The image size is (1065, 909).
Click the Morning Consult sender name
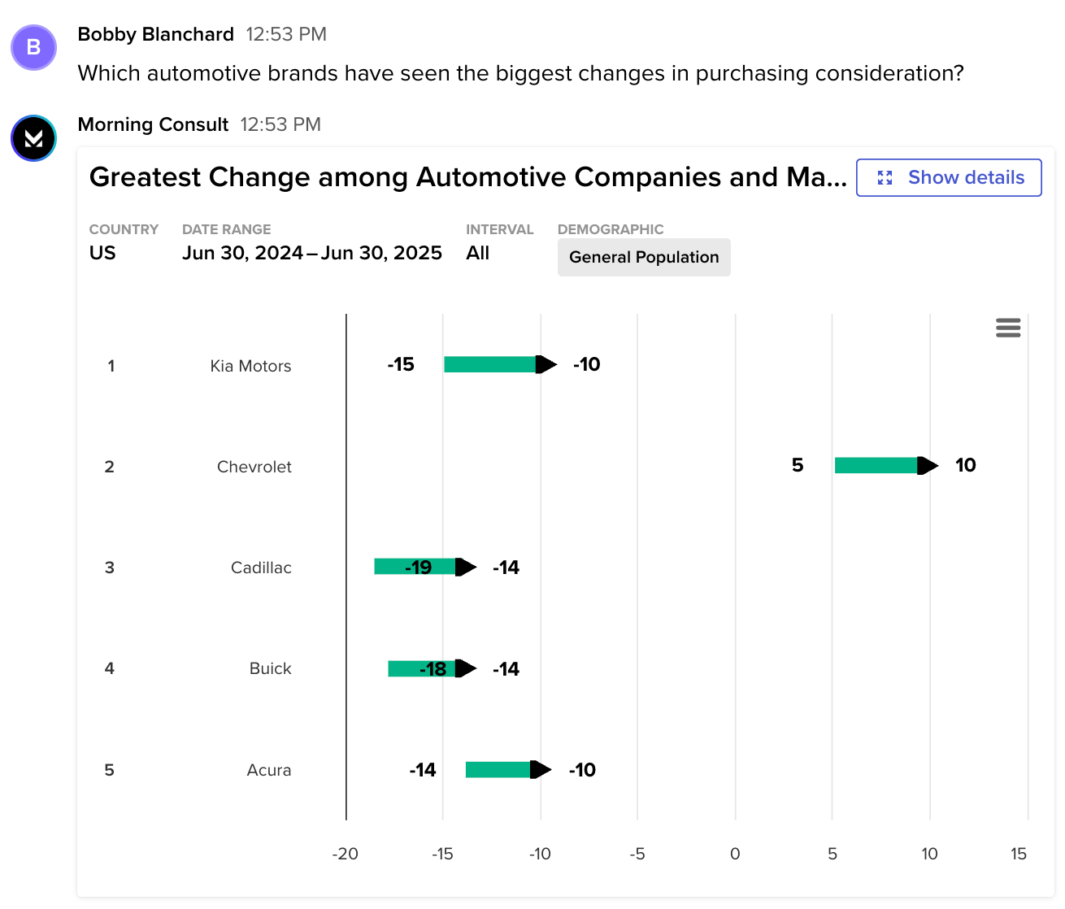point(153,124)
